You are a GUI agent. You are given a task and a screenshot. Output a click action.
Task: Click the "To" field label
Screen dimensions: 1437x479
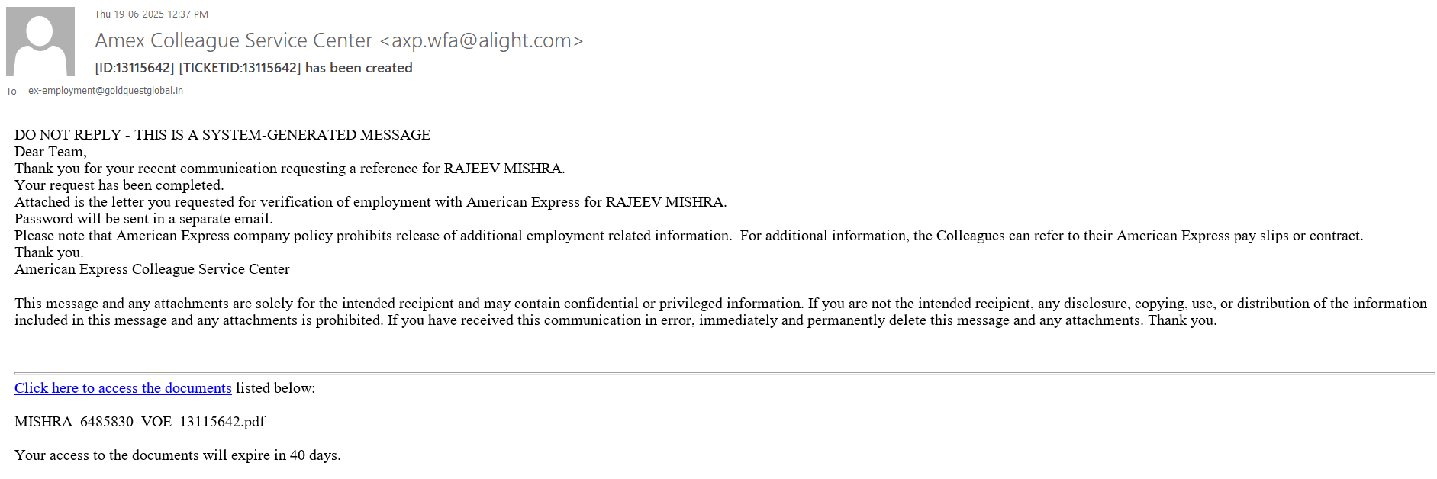pyautogui.click(x=11, y=92)
